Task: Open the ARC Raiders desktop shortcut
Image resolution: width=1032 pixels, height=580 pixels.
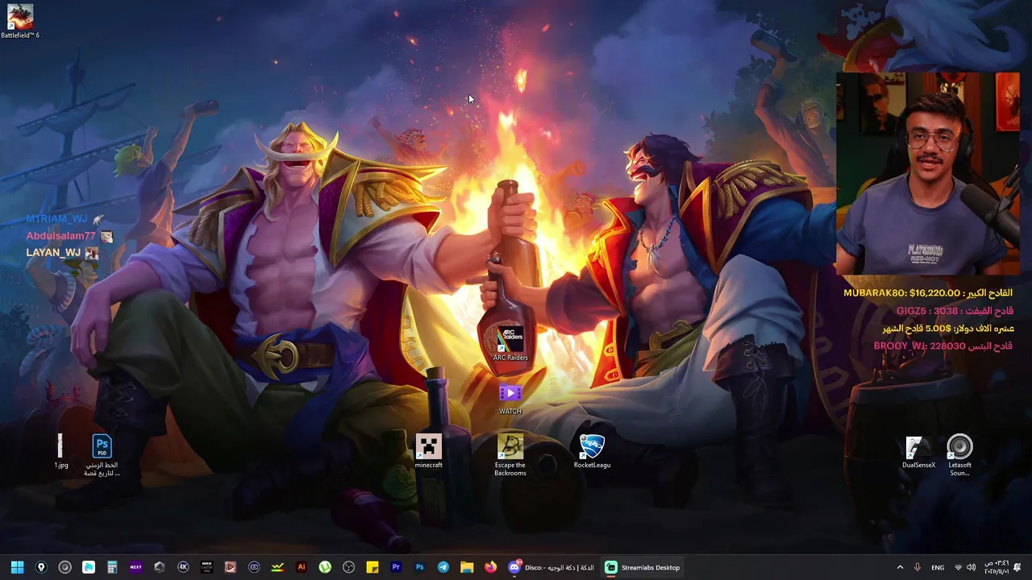Action: coord(510,344)
